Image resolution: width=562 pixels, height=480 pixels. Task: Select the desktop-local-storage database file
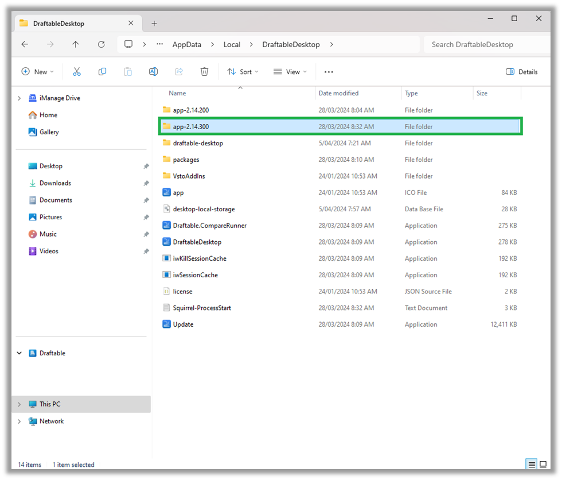[x=339, y=209]
